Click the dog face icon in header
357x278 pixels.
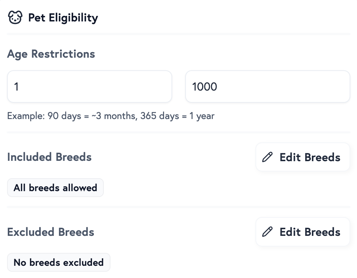pos(15,18)
